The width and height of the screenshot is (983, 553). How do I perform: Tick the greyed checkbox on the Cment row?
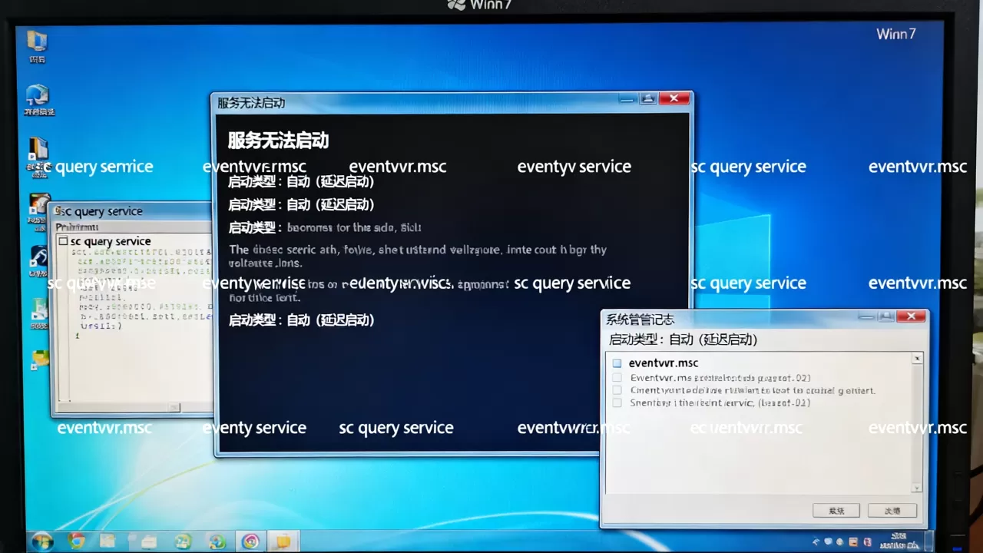pyautogui.click(x=617, y=390)
